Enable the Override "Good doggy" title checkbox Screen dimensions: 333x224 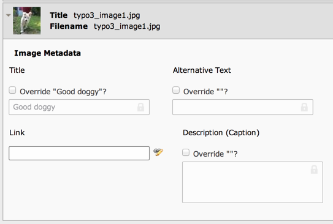point(12,90)
